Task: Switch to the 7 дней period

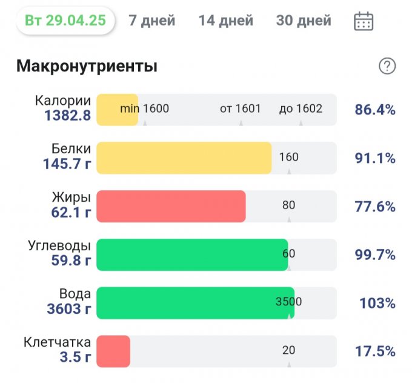Action: pyautogui.click(x=152, y=21)
